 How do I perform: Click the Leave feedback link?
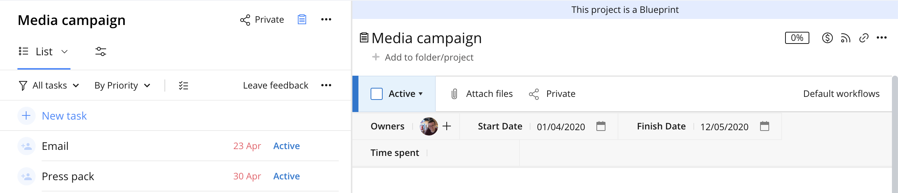pos(275,86)
